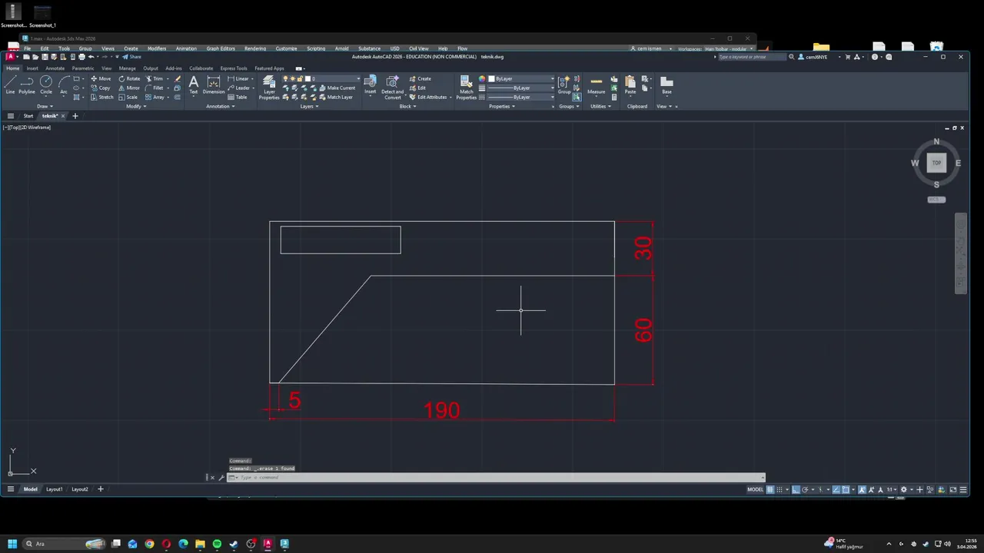Add a new drawing tab with plus
This screenshot has width=984, height=553.
tap(75, 116)
